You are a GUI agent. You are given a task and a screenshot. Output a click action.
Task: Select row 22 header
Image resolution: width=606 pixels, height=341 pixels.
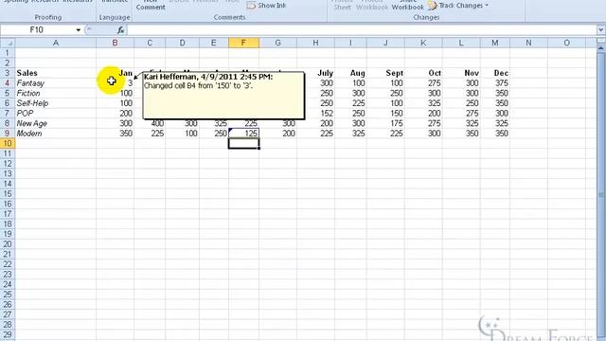pyautogui.click(x=8, y=264)
